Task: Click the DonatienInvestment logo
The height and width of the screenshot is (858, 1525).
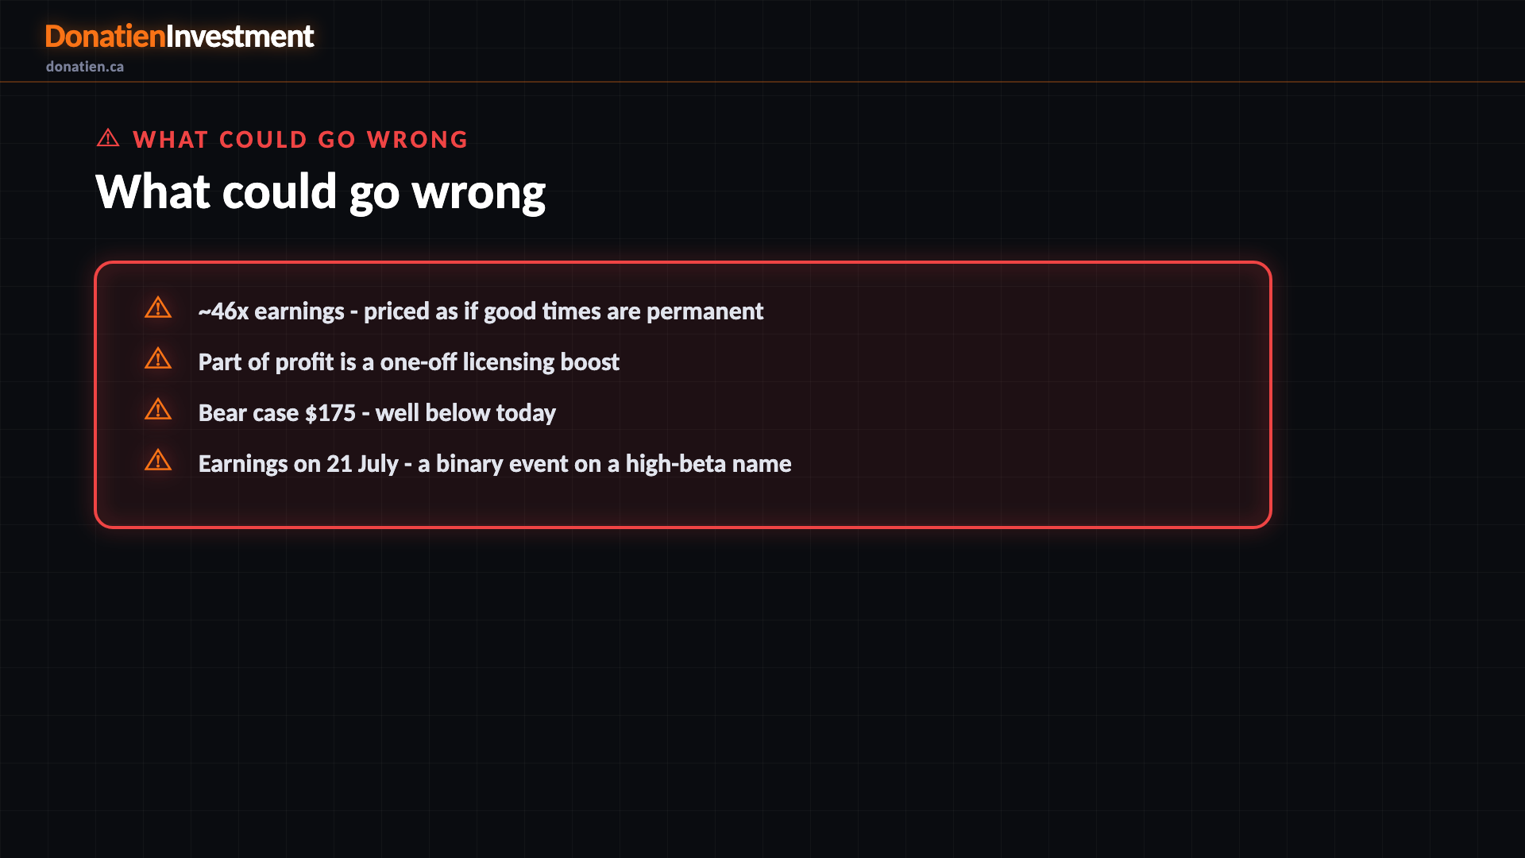Action: (x=180, y=37)
